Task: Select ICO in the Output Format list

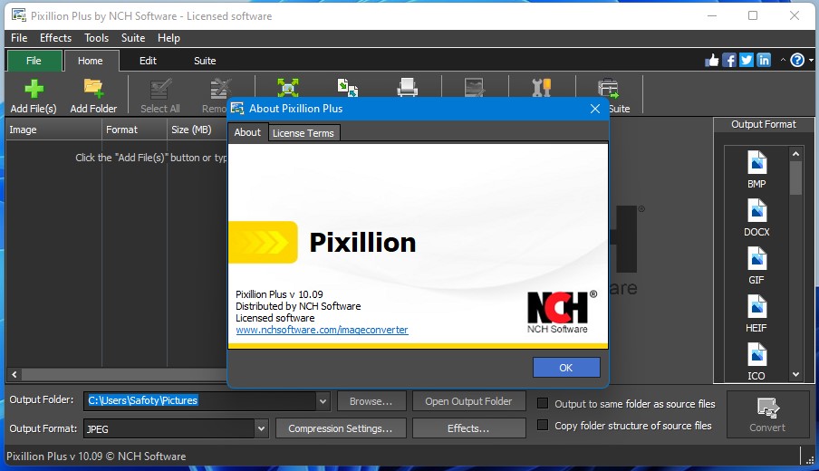Action: pos(756,361)
